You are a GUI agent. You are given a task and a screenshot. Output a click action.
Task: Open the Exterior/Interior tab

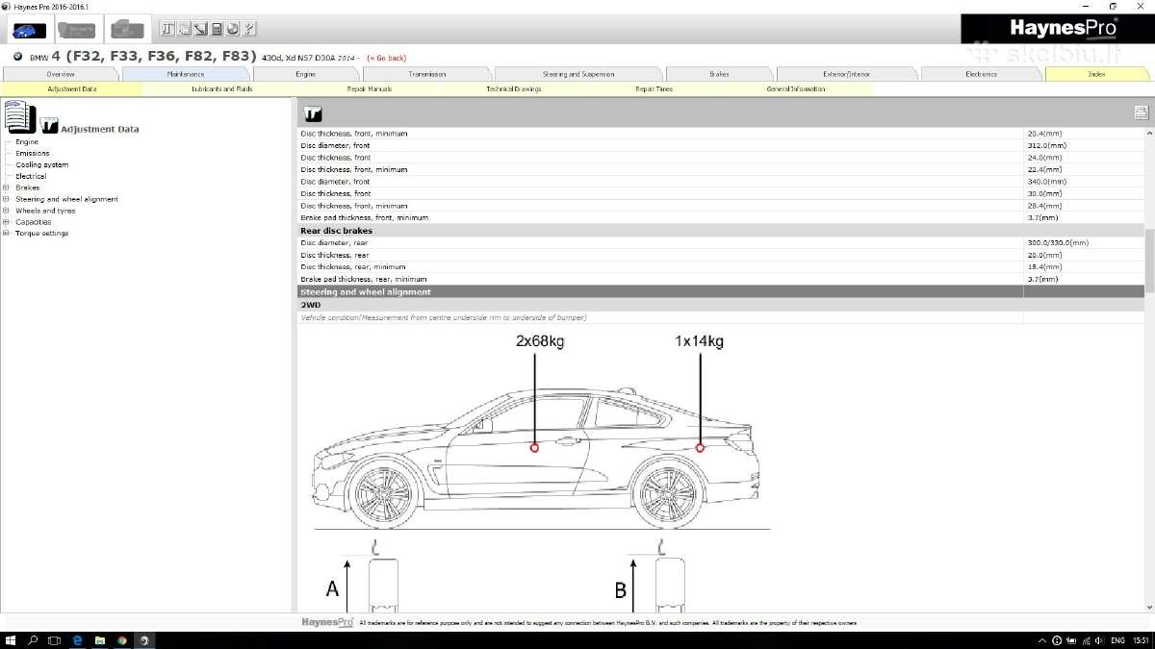pos(847,74)
